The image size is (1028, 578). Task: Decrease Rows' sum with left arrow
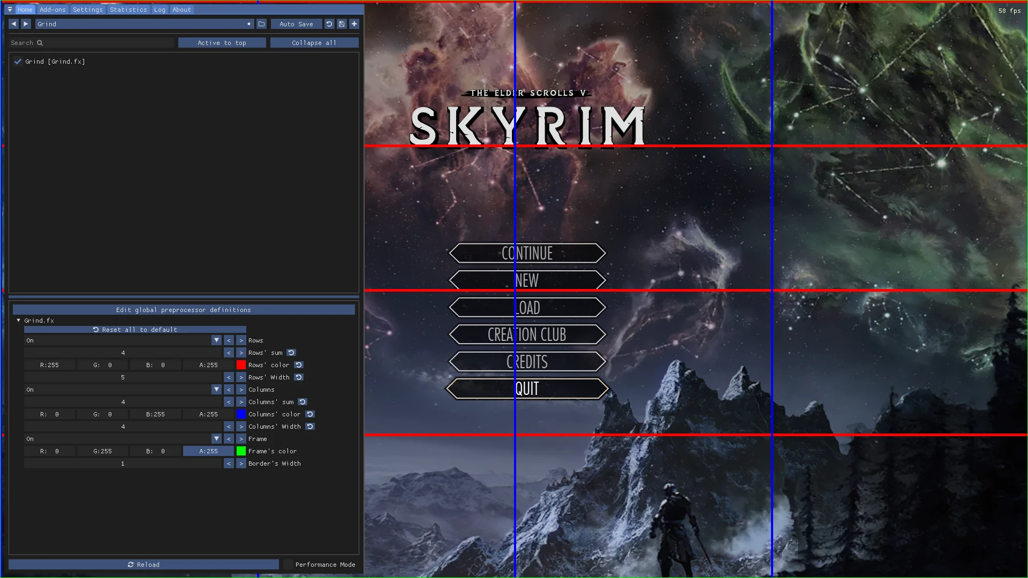229,353
